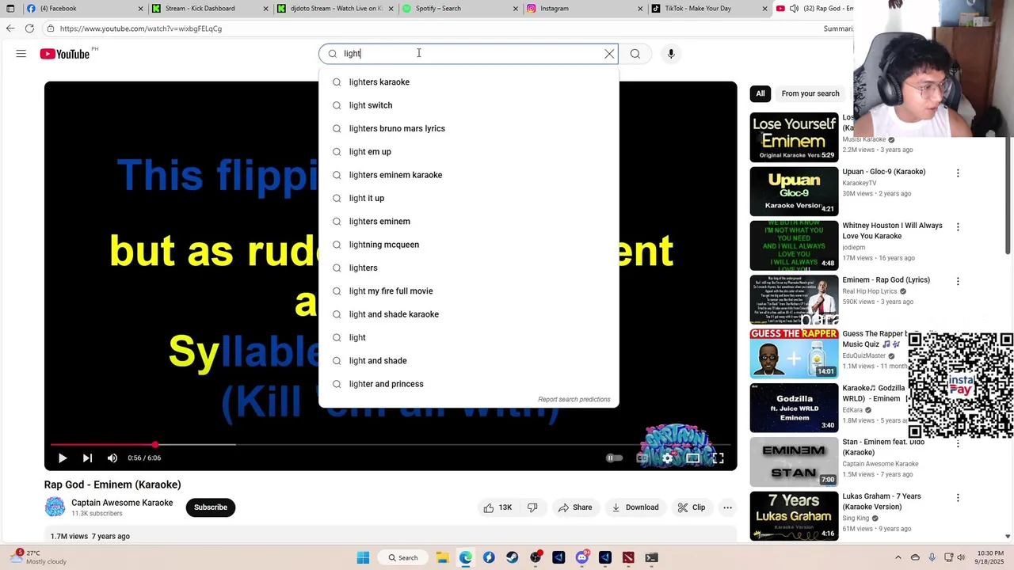
Task: Open Upuan Gloc-9 karaoke thumbnail
Action: pos(794,191)
